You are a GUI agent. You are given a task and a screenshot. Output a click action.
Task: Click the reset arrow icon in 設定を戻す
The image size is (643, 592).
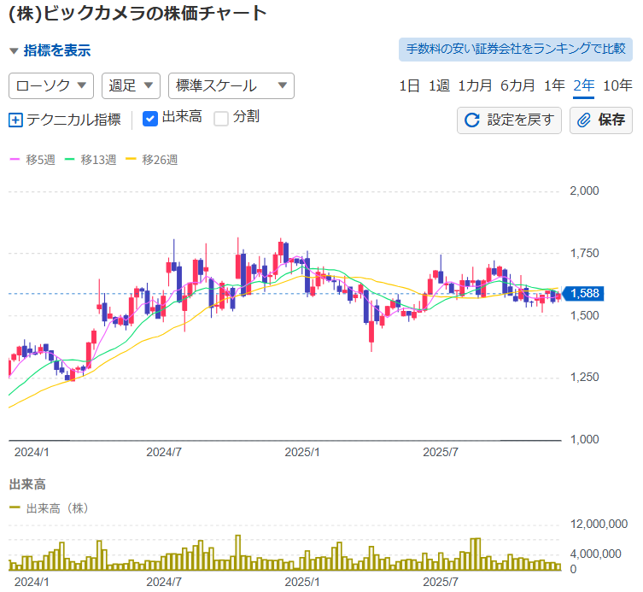click(x=471, y=120)
